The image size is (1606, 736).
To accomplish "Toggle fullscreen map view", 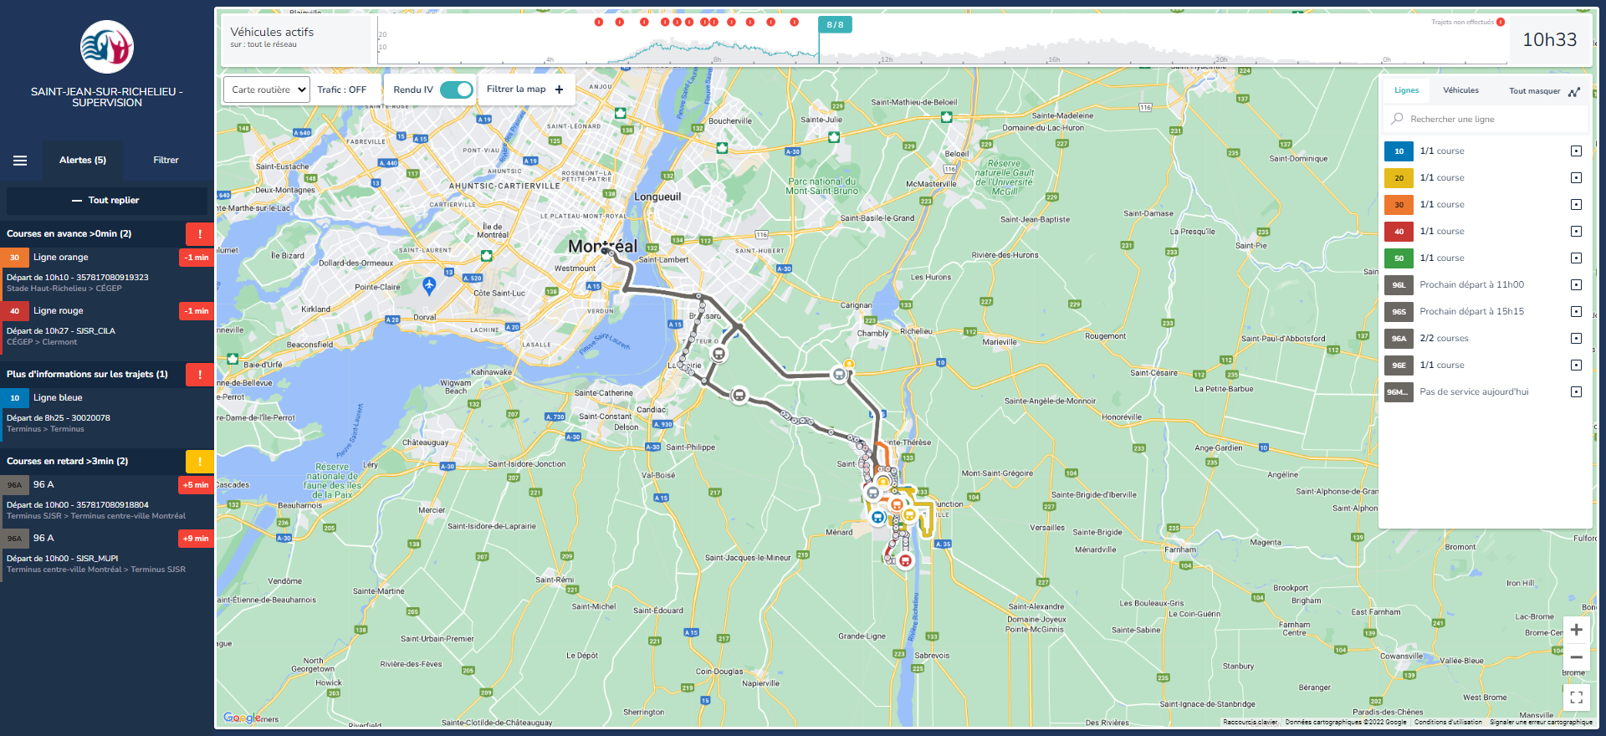I will pos(1576,697).
